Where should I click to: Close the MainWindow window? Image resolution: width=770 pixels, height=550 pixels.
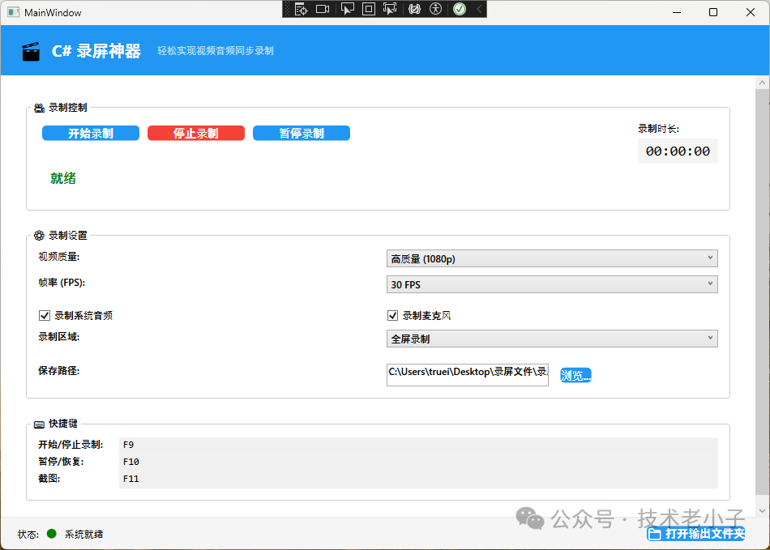tap(751, 12)
